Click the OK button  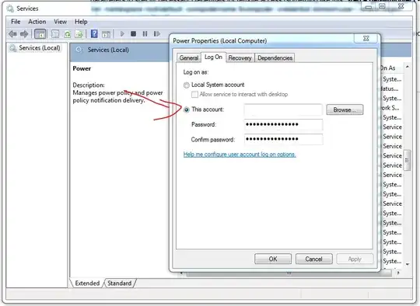[273, 259]
